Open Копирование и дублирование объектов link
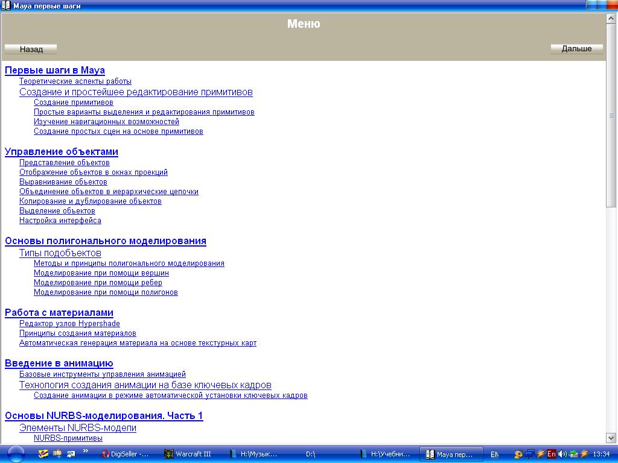 pos(91,201)
